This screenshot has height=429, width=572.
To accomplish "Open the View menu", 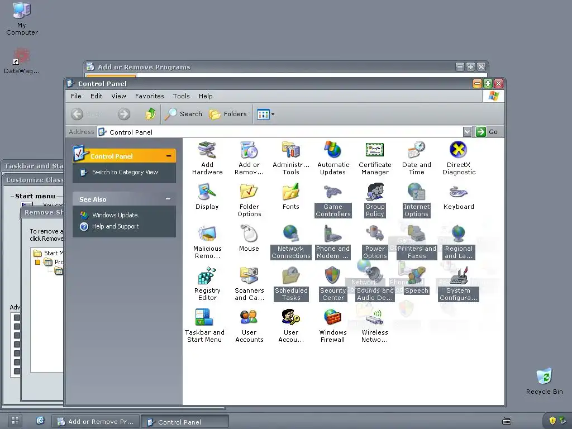I will pos(118,96).
